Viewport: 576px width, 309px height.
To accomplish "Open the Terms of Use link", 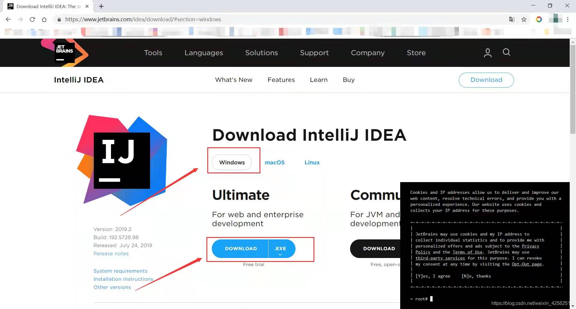I will (x=467, y=252).
